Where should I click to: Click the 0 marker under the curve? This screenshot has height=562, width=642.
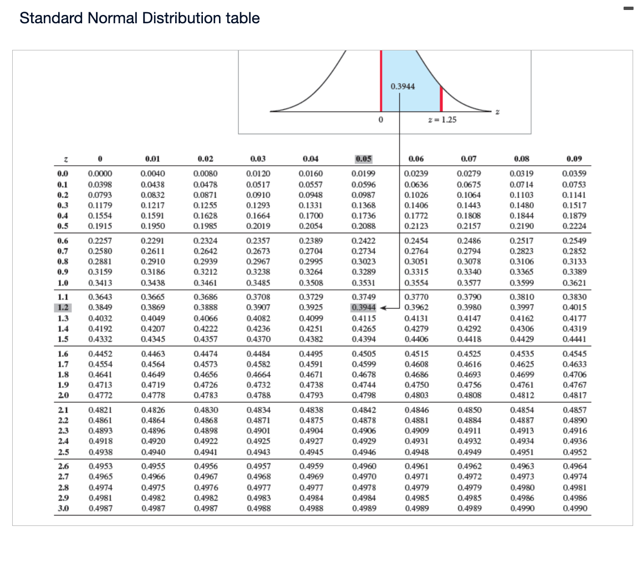click(380, 120)
